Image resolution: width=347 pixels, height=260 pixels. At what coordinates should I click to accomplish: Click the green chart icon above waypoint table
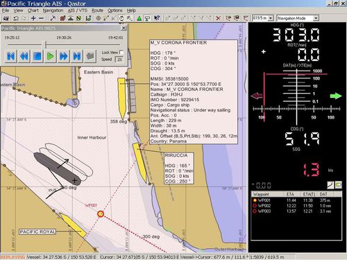coord(339,185)
